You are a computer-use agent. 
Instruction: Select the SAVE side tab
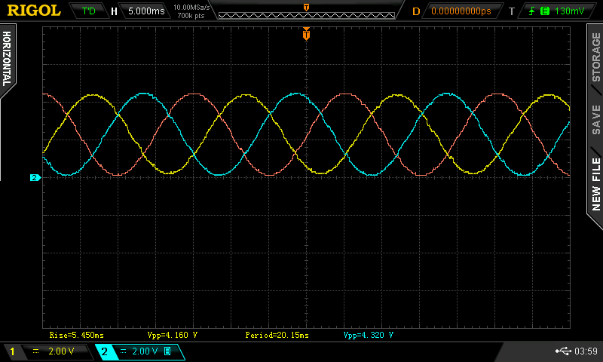(x=595, y=119)
